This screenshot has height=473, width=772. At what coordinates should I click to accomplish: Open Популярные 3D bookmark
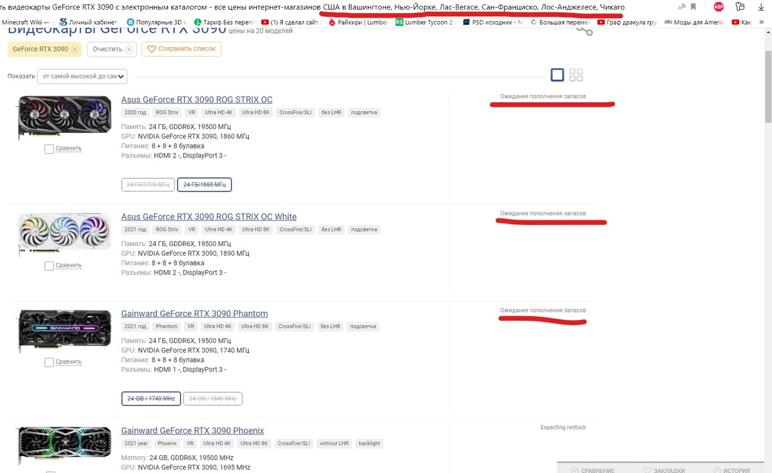coord(158,22)
